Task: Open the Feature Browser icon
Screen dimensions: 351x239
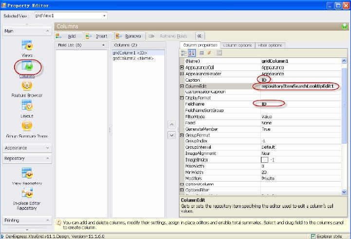Action: [27, 85]
